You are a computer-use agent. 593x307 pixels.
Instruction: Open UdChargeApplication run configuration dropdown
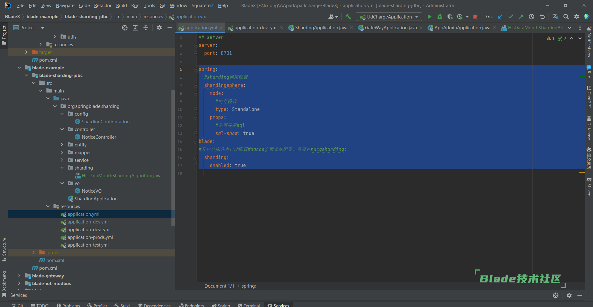pos(389,17)
